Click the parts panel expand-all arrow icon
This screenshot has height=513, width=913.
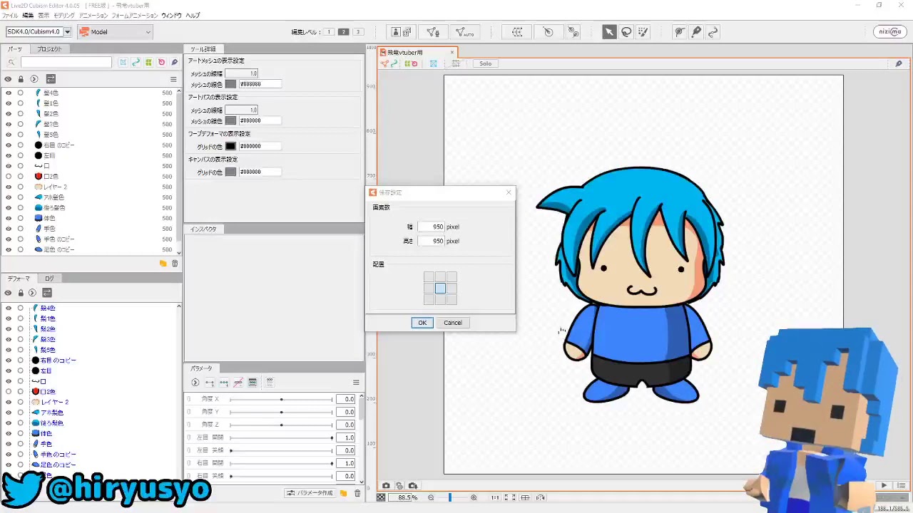coord(33,79)
